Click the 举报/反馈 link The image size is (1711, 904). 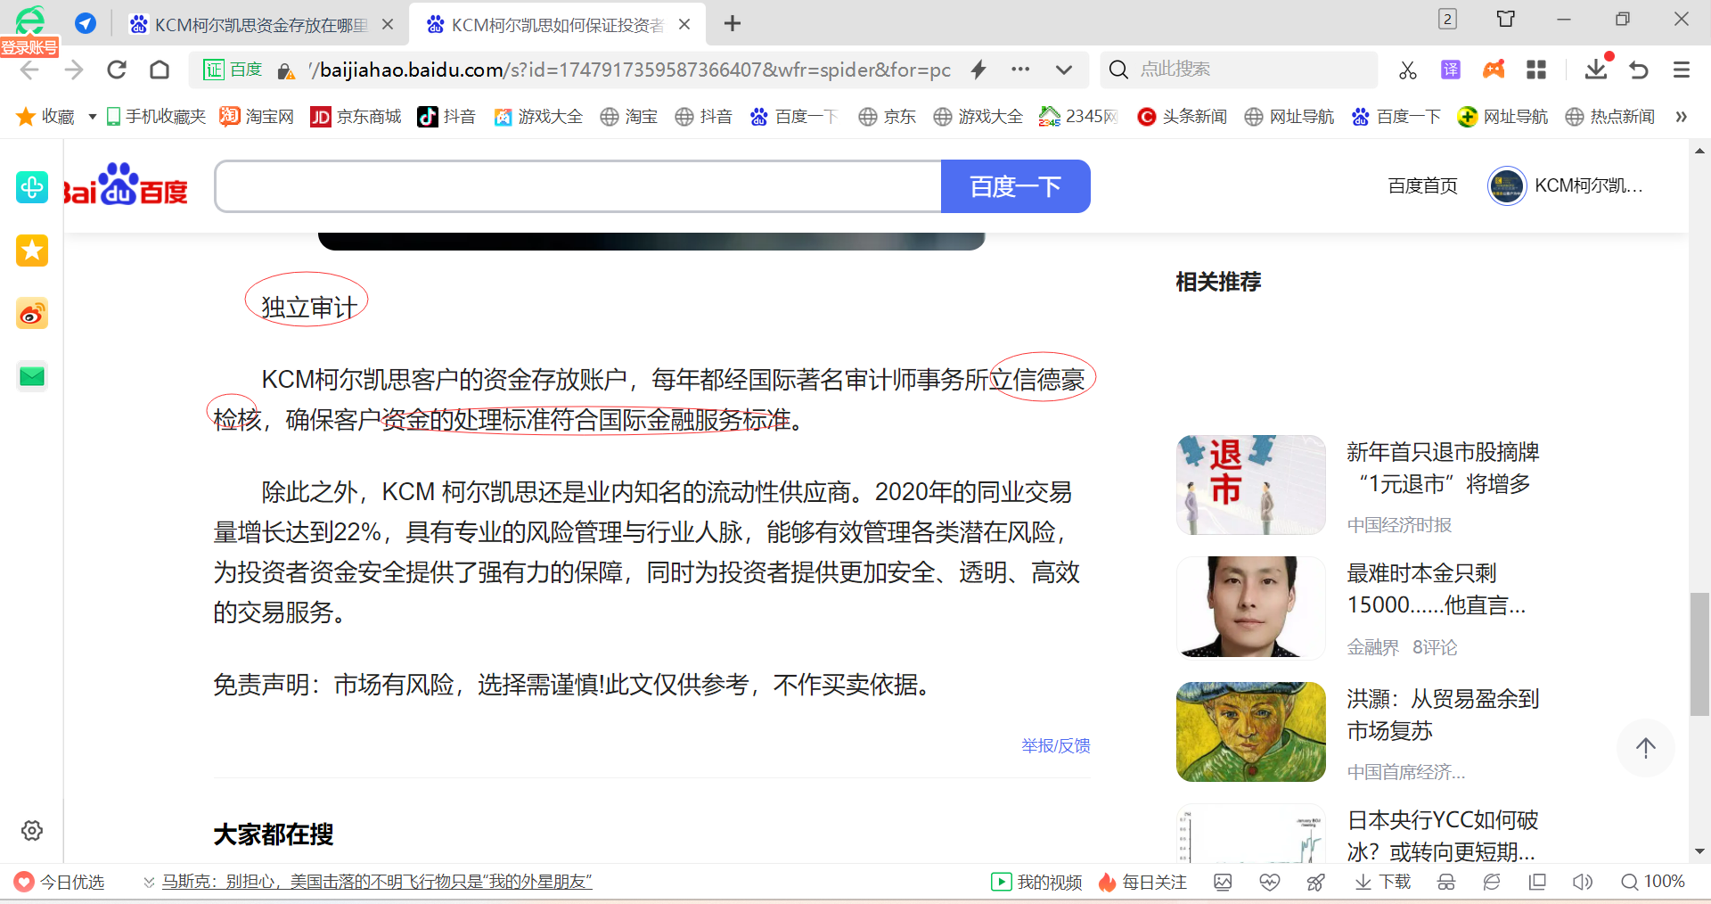tap(1055, 745)
